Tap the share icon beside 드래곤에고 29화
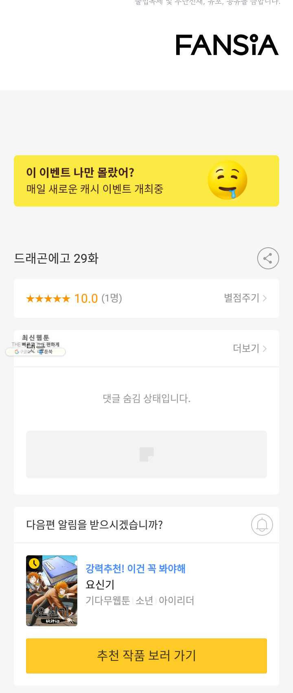 [268, 258]
